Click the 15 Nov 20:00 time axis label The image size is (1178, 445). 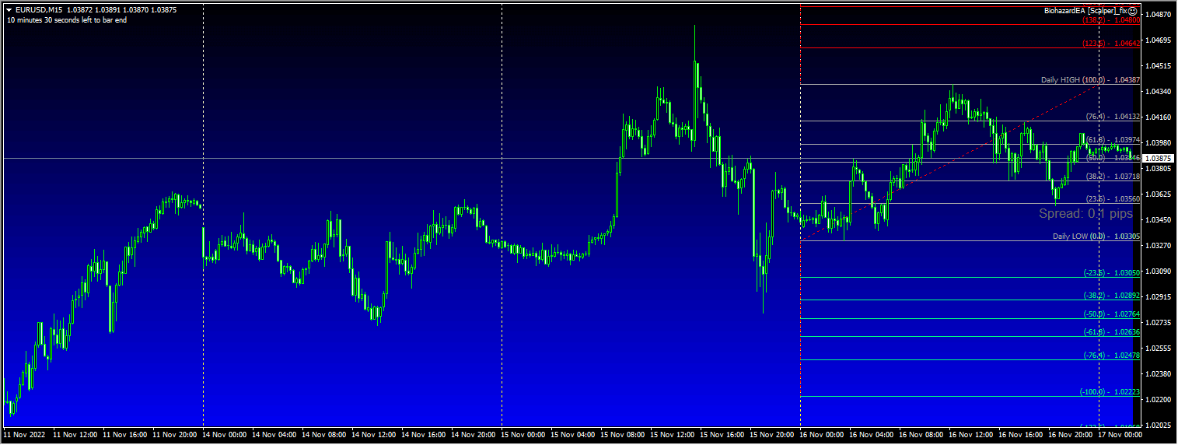click(773, 435)
